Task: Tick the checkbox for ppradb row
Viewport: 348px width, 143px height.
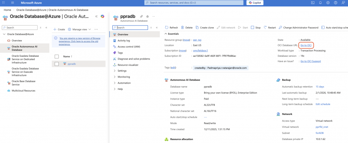Action: point(57,64)
